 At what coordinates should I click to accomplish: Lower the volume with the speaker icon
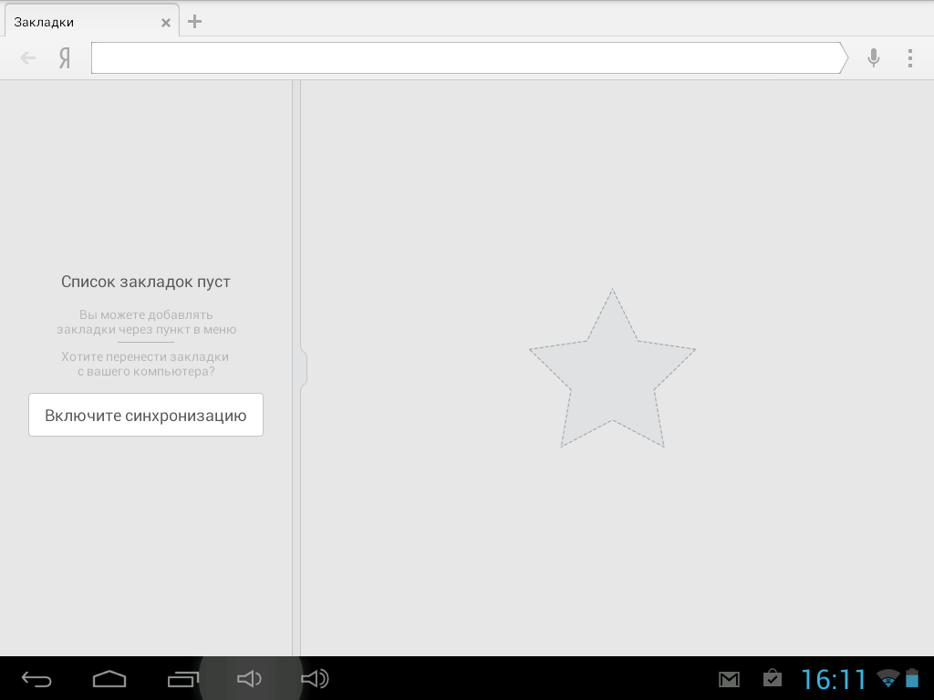tap(249, 678)
